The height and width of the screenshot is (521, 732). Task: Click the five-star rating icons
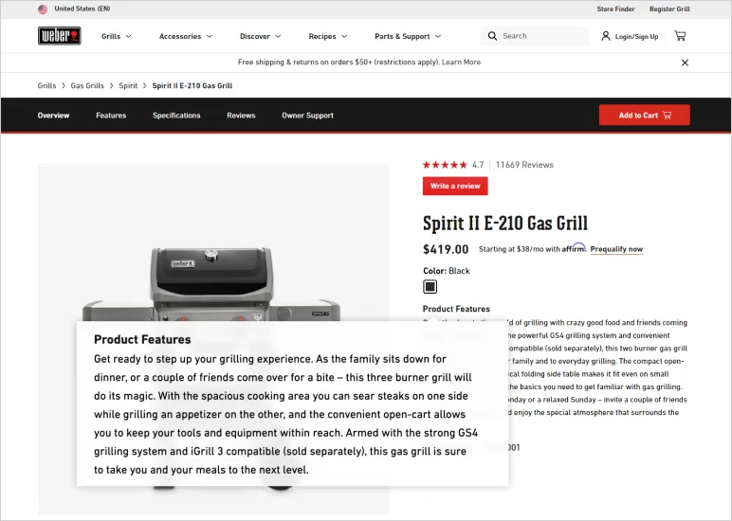pos(445,165)
